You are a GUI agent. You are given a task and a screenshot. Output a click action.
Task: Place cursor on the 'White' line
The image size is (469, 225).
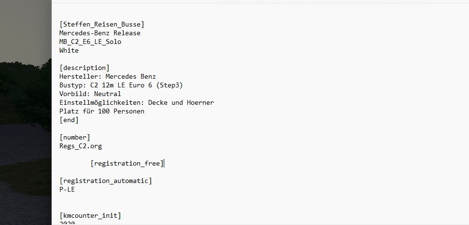point(69,50)
